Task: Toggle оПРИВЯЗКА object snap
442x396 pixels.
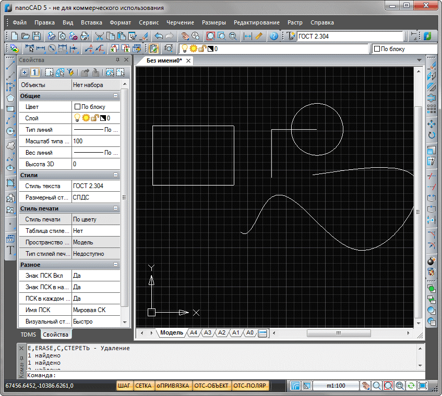Action: tap(172, 386)
